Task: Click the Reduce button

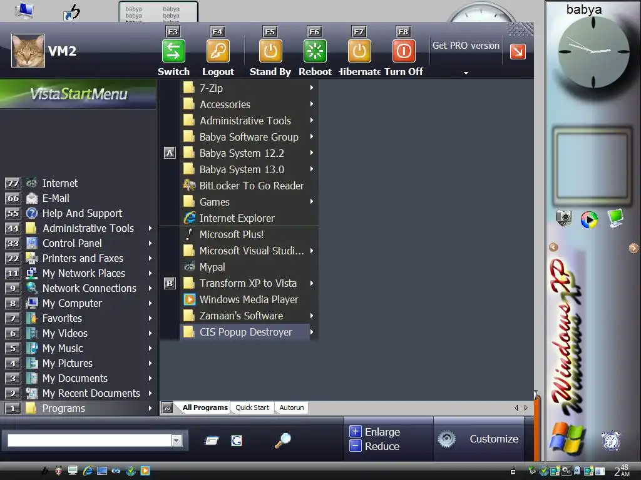Action: point(374,446)
